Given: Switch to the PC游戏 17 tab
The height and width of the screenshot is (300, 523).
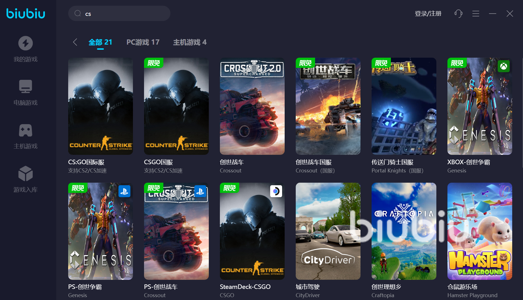Looking at the screenshot, I should [x=143, y=42].
